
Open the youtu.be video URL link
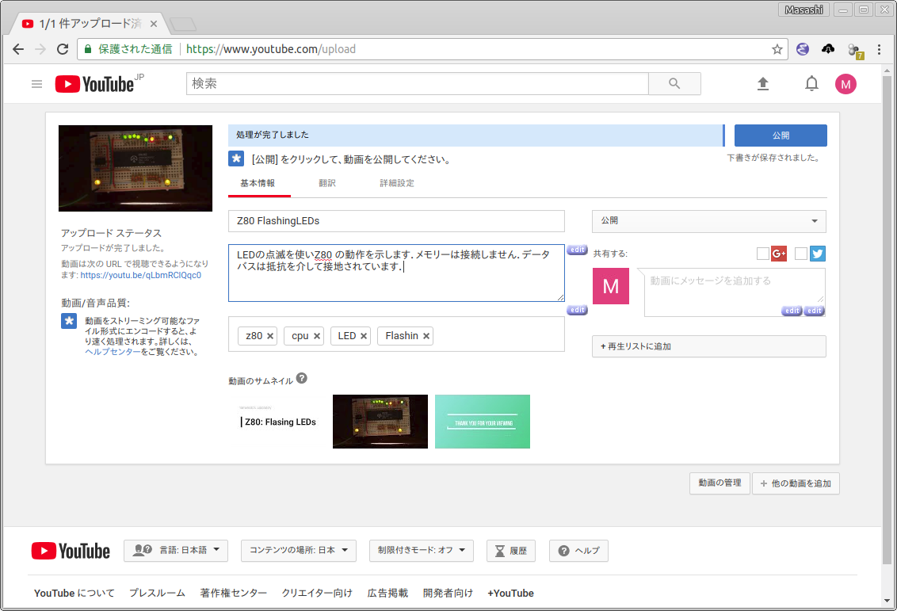[141, 275]
